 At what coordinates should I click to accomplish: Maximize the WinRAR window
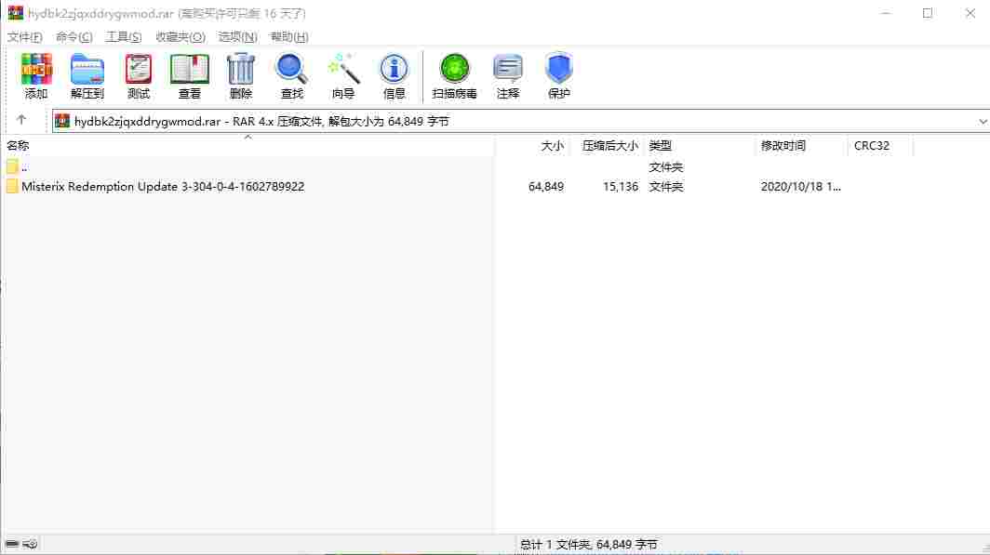click(x=928, y=13)
